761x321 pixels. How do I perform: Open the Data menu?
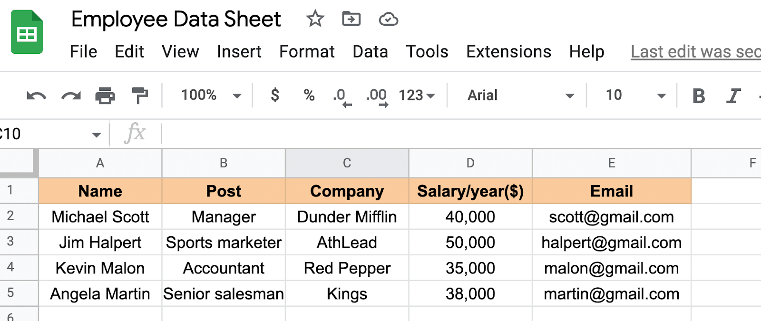pyautogui.click(x=370, y=51)
